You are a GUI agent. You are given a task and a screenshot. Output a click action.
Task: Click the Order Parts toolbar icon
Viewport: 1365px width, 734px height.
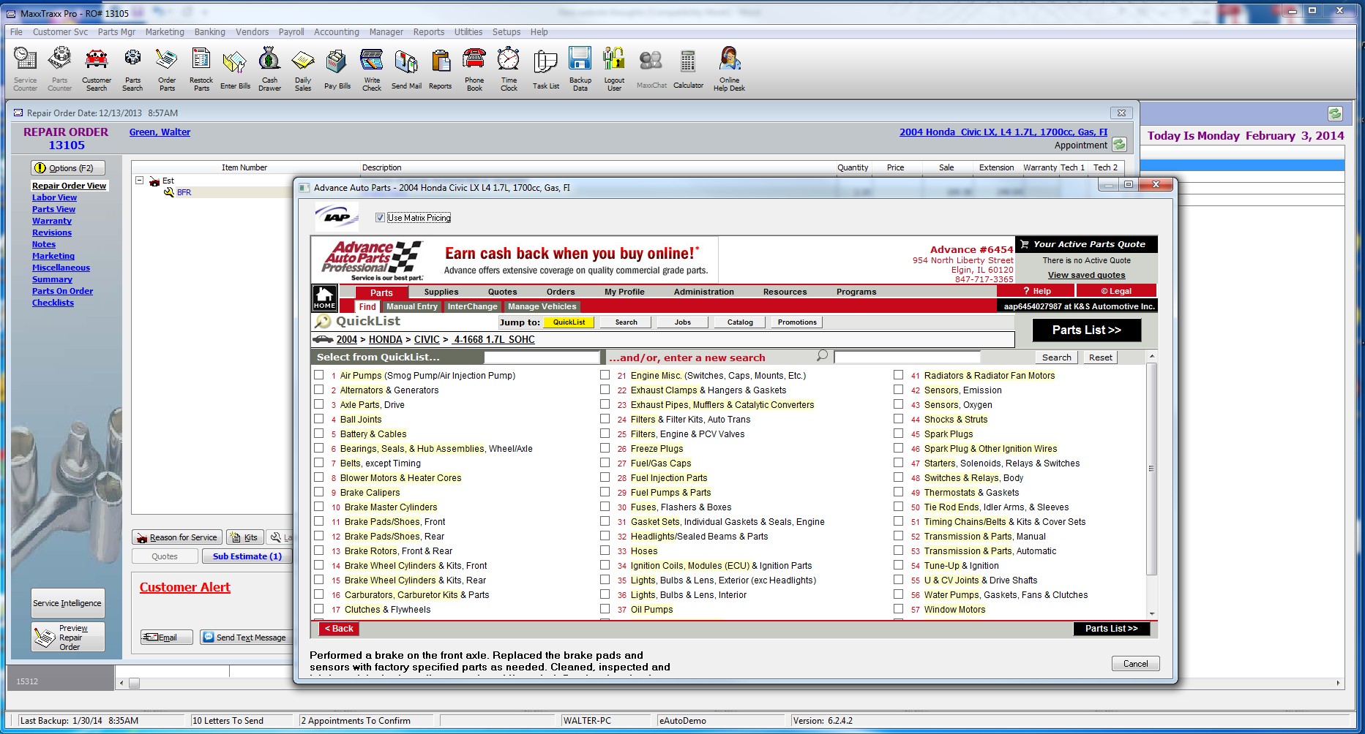167,69
